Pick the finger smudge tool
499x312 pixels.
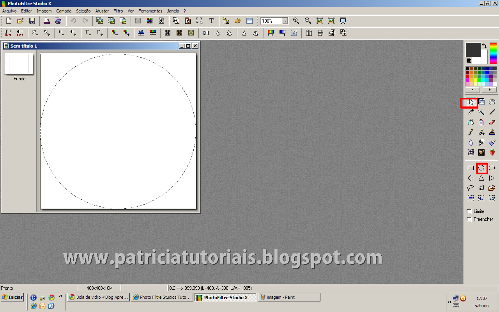tap(481, 143)
